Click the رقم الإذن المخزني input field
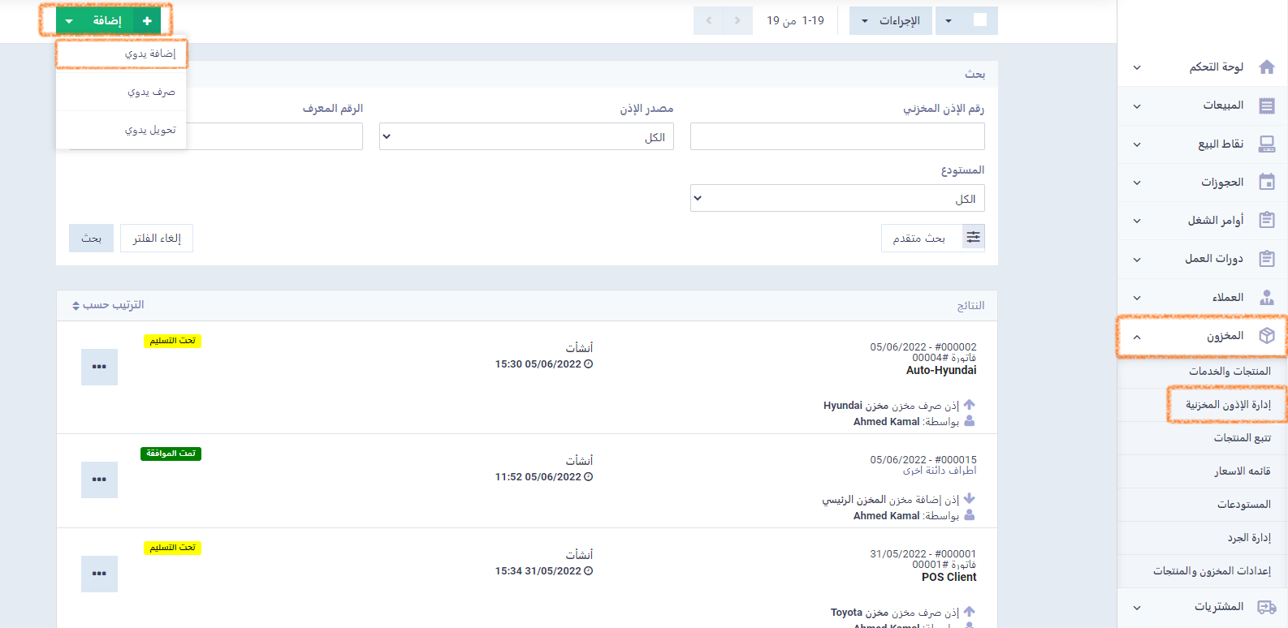This screenshot has height=628, width=1288. point(837,137)
